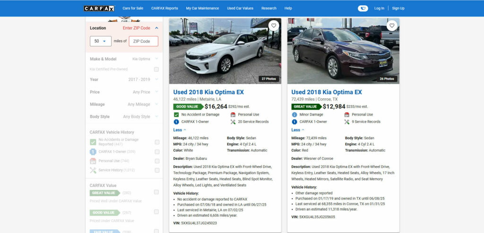The width and height of the screenshot is (484, 233).
Task: Open Used 2018 Kia Optima EX Conroe listing title
Action: tap(327, 92)
